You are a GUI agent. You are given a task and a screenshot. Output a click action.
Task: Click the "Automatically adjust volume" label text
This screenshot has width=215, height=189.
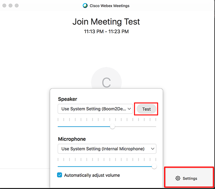(x=92, y=175)
